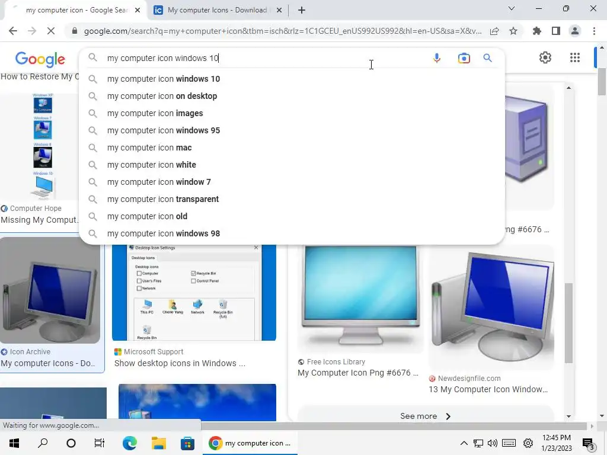Screen dimensions: 607x455
Task: Switch to the my computer icon Google Search tab
Action: 76,10
